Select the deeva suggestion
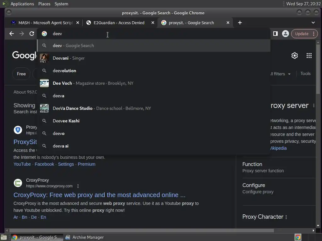This screenshot has height=241, width=322. (x=153, y=96)
